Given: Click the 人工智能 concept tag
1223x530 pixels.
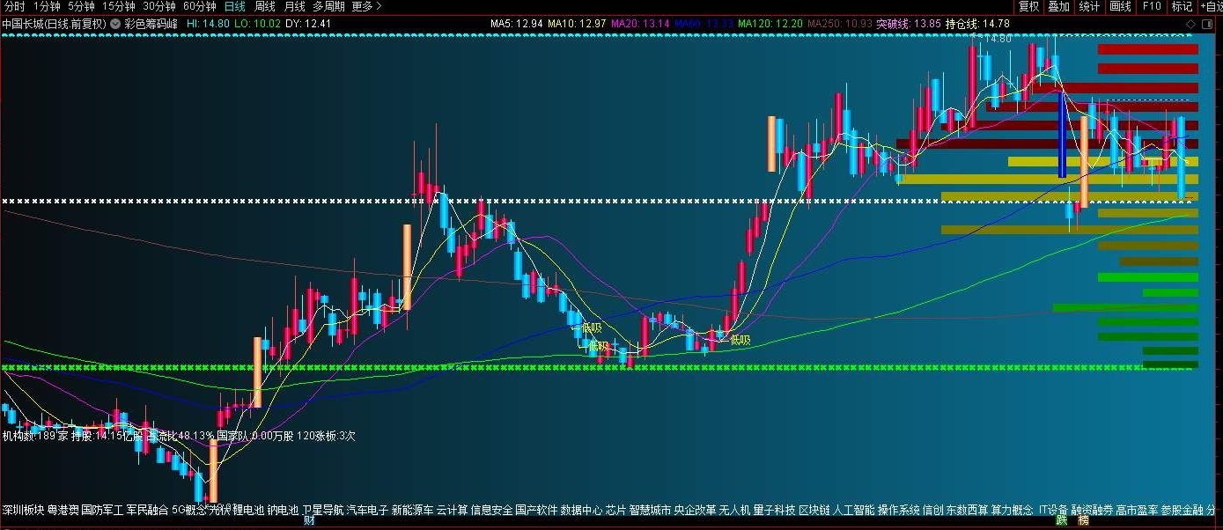Looking at the screenshot, I should [x=853, y=510].
